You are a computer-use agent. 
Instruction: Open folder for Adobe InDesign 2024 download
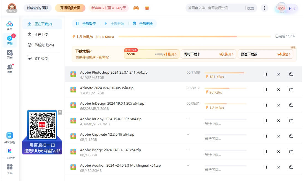click(291, 105)
